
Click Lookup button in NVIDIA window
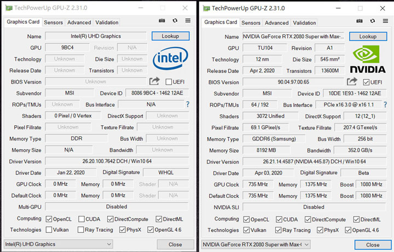click(368, 37)
